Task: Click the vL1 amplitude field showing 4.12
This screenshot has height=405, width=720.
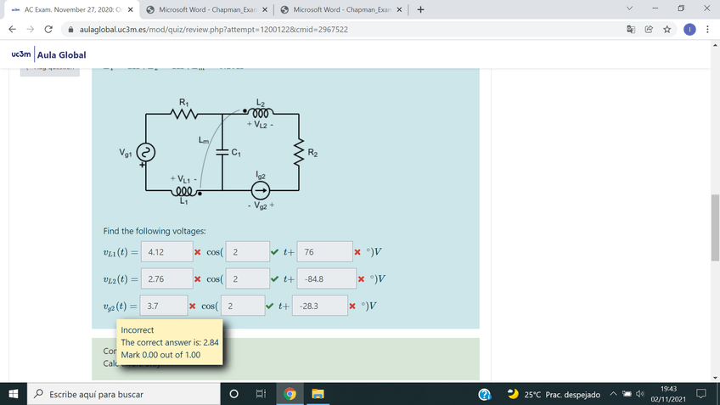Action: point(165,252)
